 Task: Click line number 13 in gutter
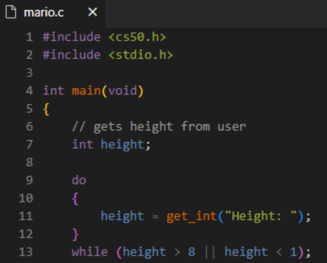coord(26,252)
